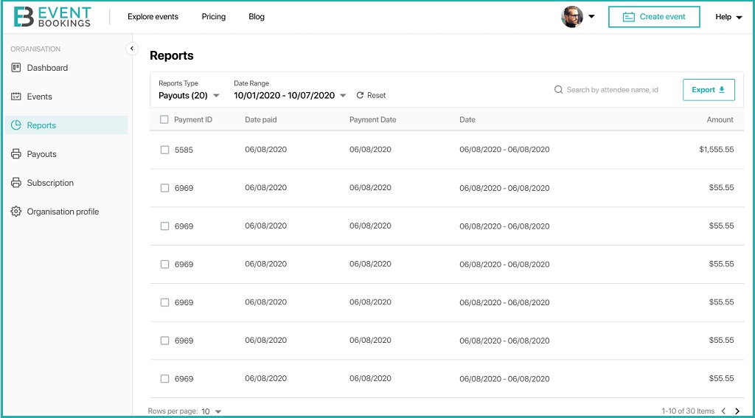Click the Event Bookings logo

pos(52,17)
